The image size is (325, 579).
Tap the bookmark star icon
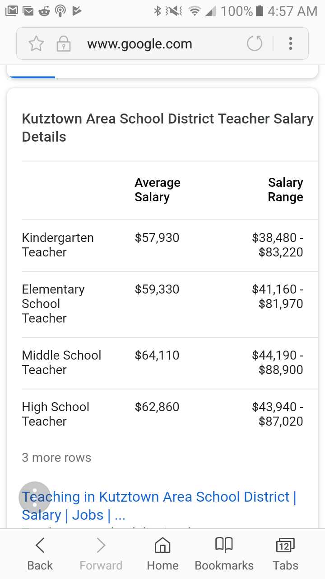tap(36, 44)
